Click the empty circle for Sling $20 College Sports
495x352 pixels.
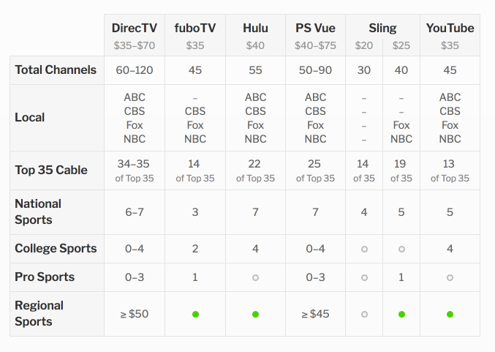tap(364, 249)
